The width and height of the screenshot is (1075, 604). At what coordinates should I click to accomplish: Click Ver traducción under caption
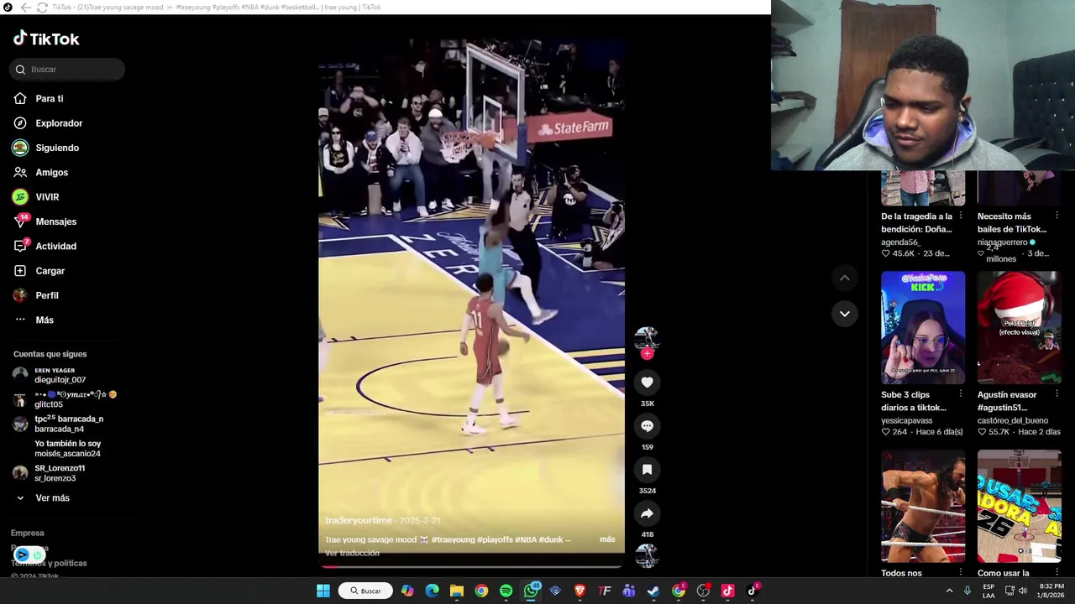(352, 553)
